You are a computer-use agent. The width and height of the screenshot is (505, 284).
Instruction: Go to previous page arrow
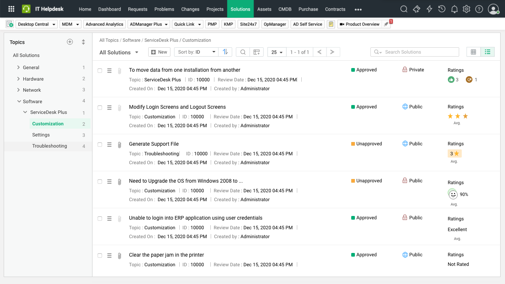click(320, 52)
